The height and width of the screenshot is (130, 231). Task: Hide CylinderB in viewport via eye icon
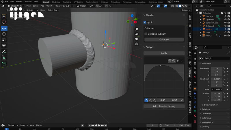click(226, 26)
